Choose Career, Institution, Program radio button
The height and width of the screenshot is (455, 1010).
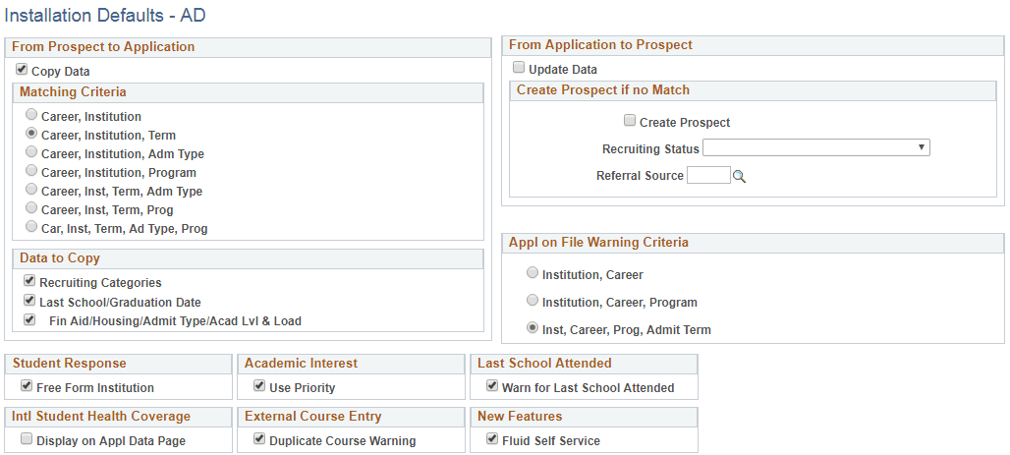tap(31, 172)
